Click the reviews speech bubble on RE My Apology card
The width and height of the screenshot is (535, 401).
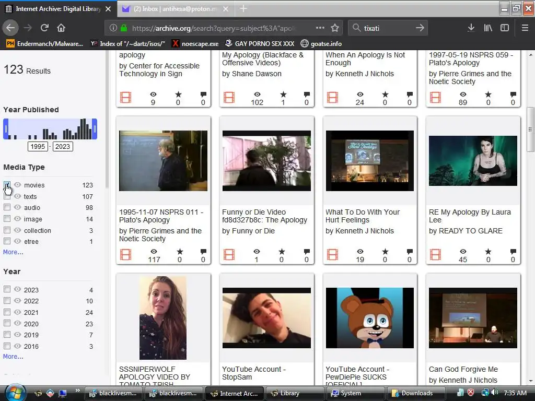[513, 252]
